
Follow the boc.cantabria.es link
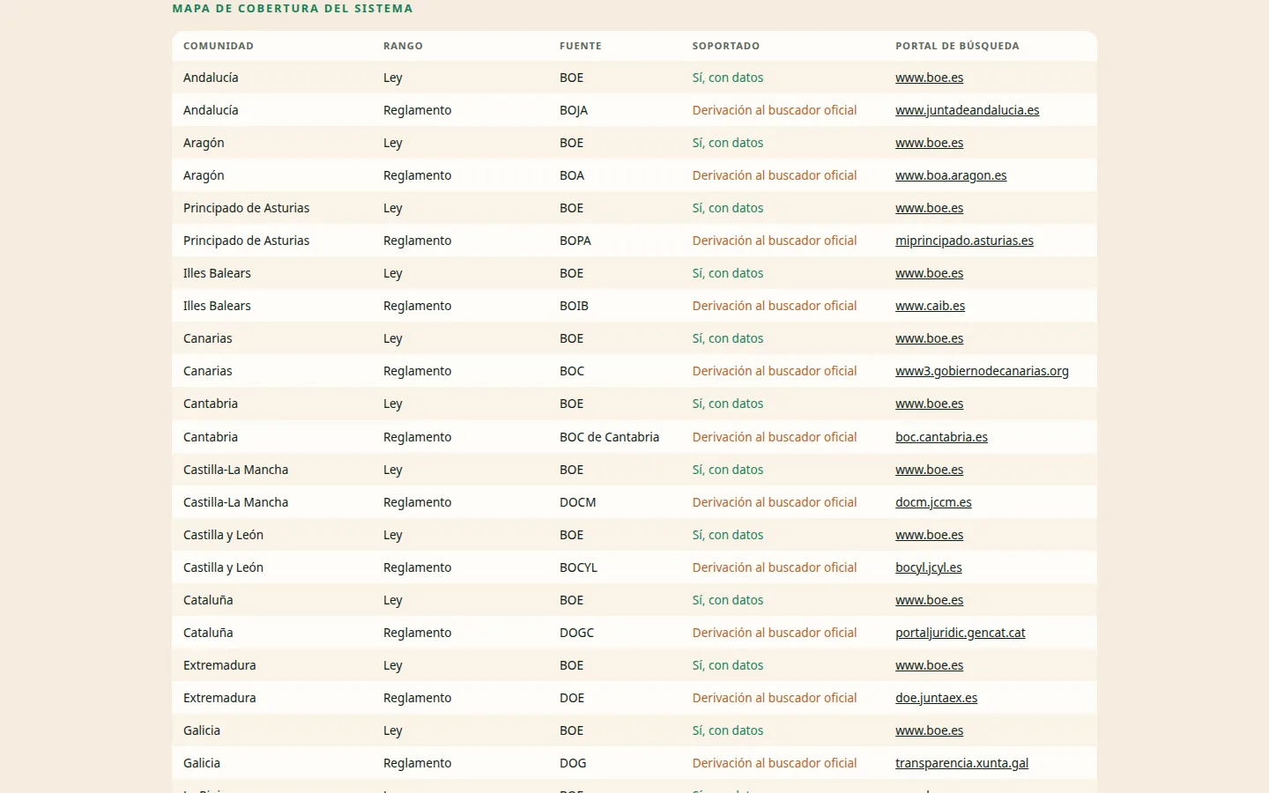click(941, 437)
